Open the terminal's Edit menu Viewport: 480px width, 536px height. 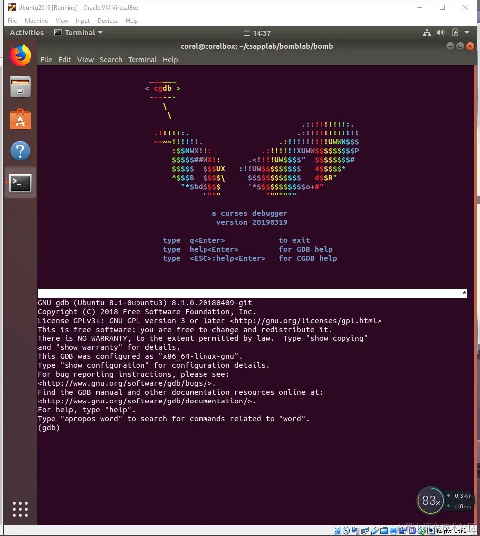pyautogui.click(x=65, y=60)
